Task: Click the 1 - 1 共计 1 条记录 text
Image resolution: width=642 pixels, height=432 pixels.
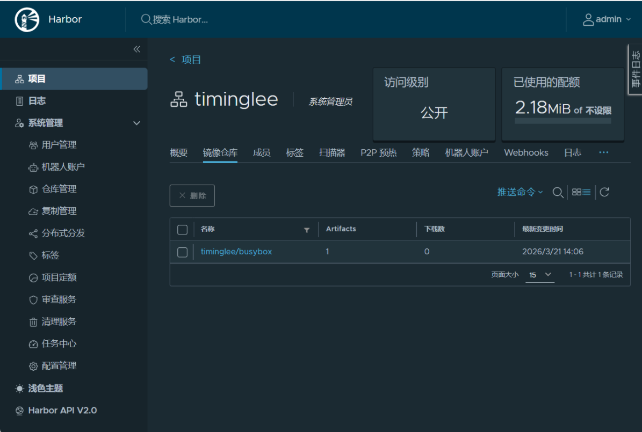Action: pyautogui.click(x=596, y=275)
